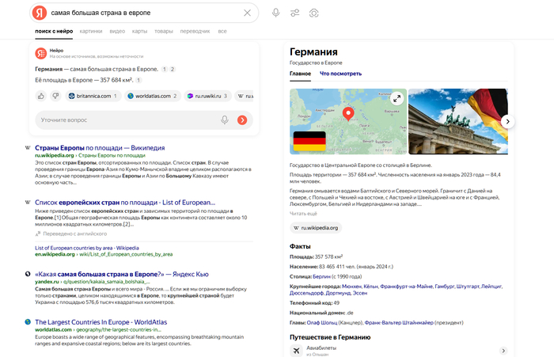Open 'Франк-Вальтер Штайнмайер' link
Screen dimensions: 554x357
(x=399, y=323)
